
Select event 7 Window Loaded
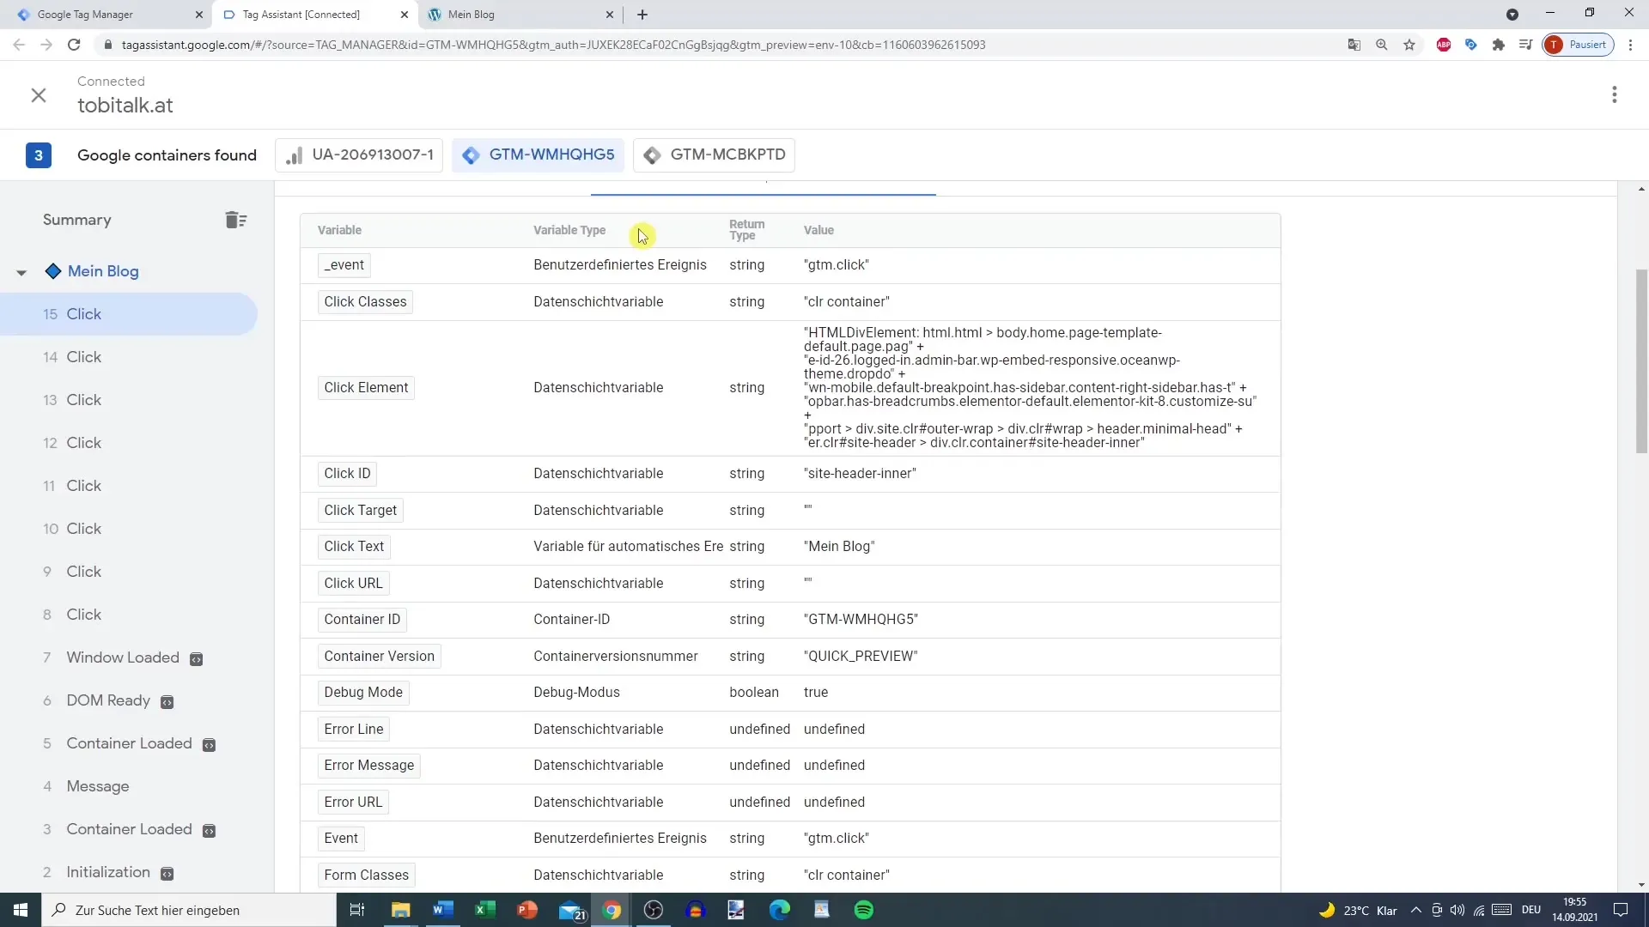(x=129, y=657)
